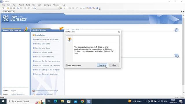Open How to: Configure the compiler link

[x=47, y=70]
